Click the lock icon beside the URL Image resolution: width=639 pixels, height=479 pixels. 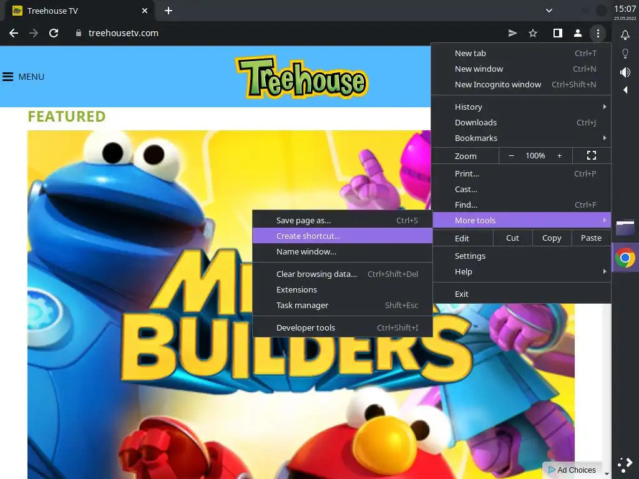[x=79, y=33]
